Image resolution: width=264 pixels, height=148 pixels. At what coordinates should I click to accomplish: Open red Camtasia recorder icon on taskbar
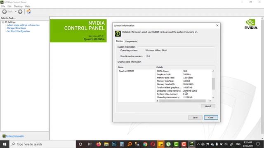click(184, 144)
